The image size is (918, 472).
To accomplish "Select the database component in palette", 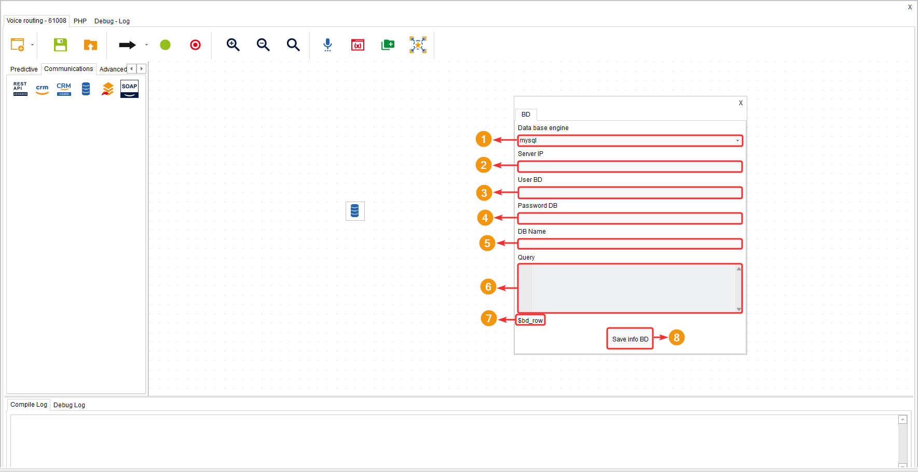I will click(86, 89).
